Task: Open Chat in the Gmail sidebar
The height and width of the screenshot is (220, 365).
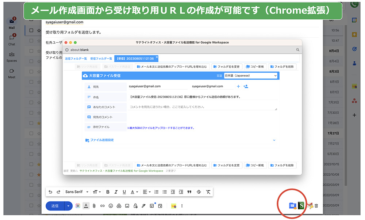Action: [12, 40]
